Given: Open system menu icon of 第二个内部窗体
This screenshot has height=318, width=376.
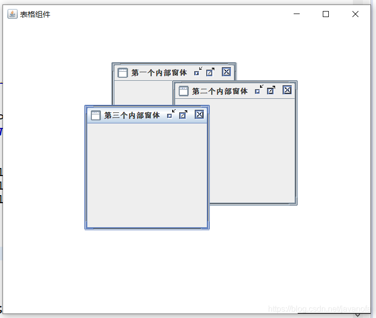Looking at the screenshot, I should (x=183, y=91).
